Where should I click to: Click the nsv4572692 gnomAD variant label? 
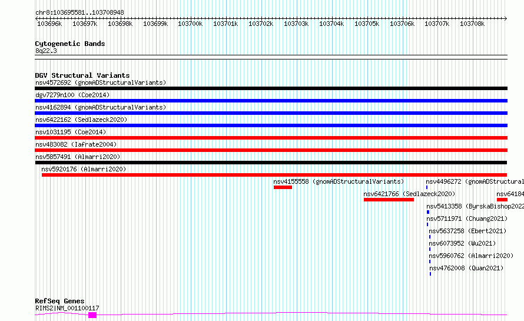click(101, 82)
